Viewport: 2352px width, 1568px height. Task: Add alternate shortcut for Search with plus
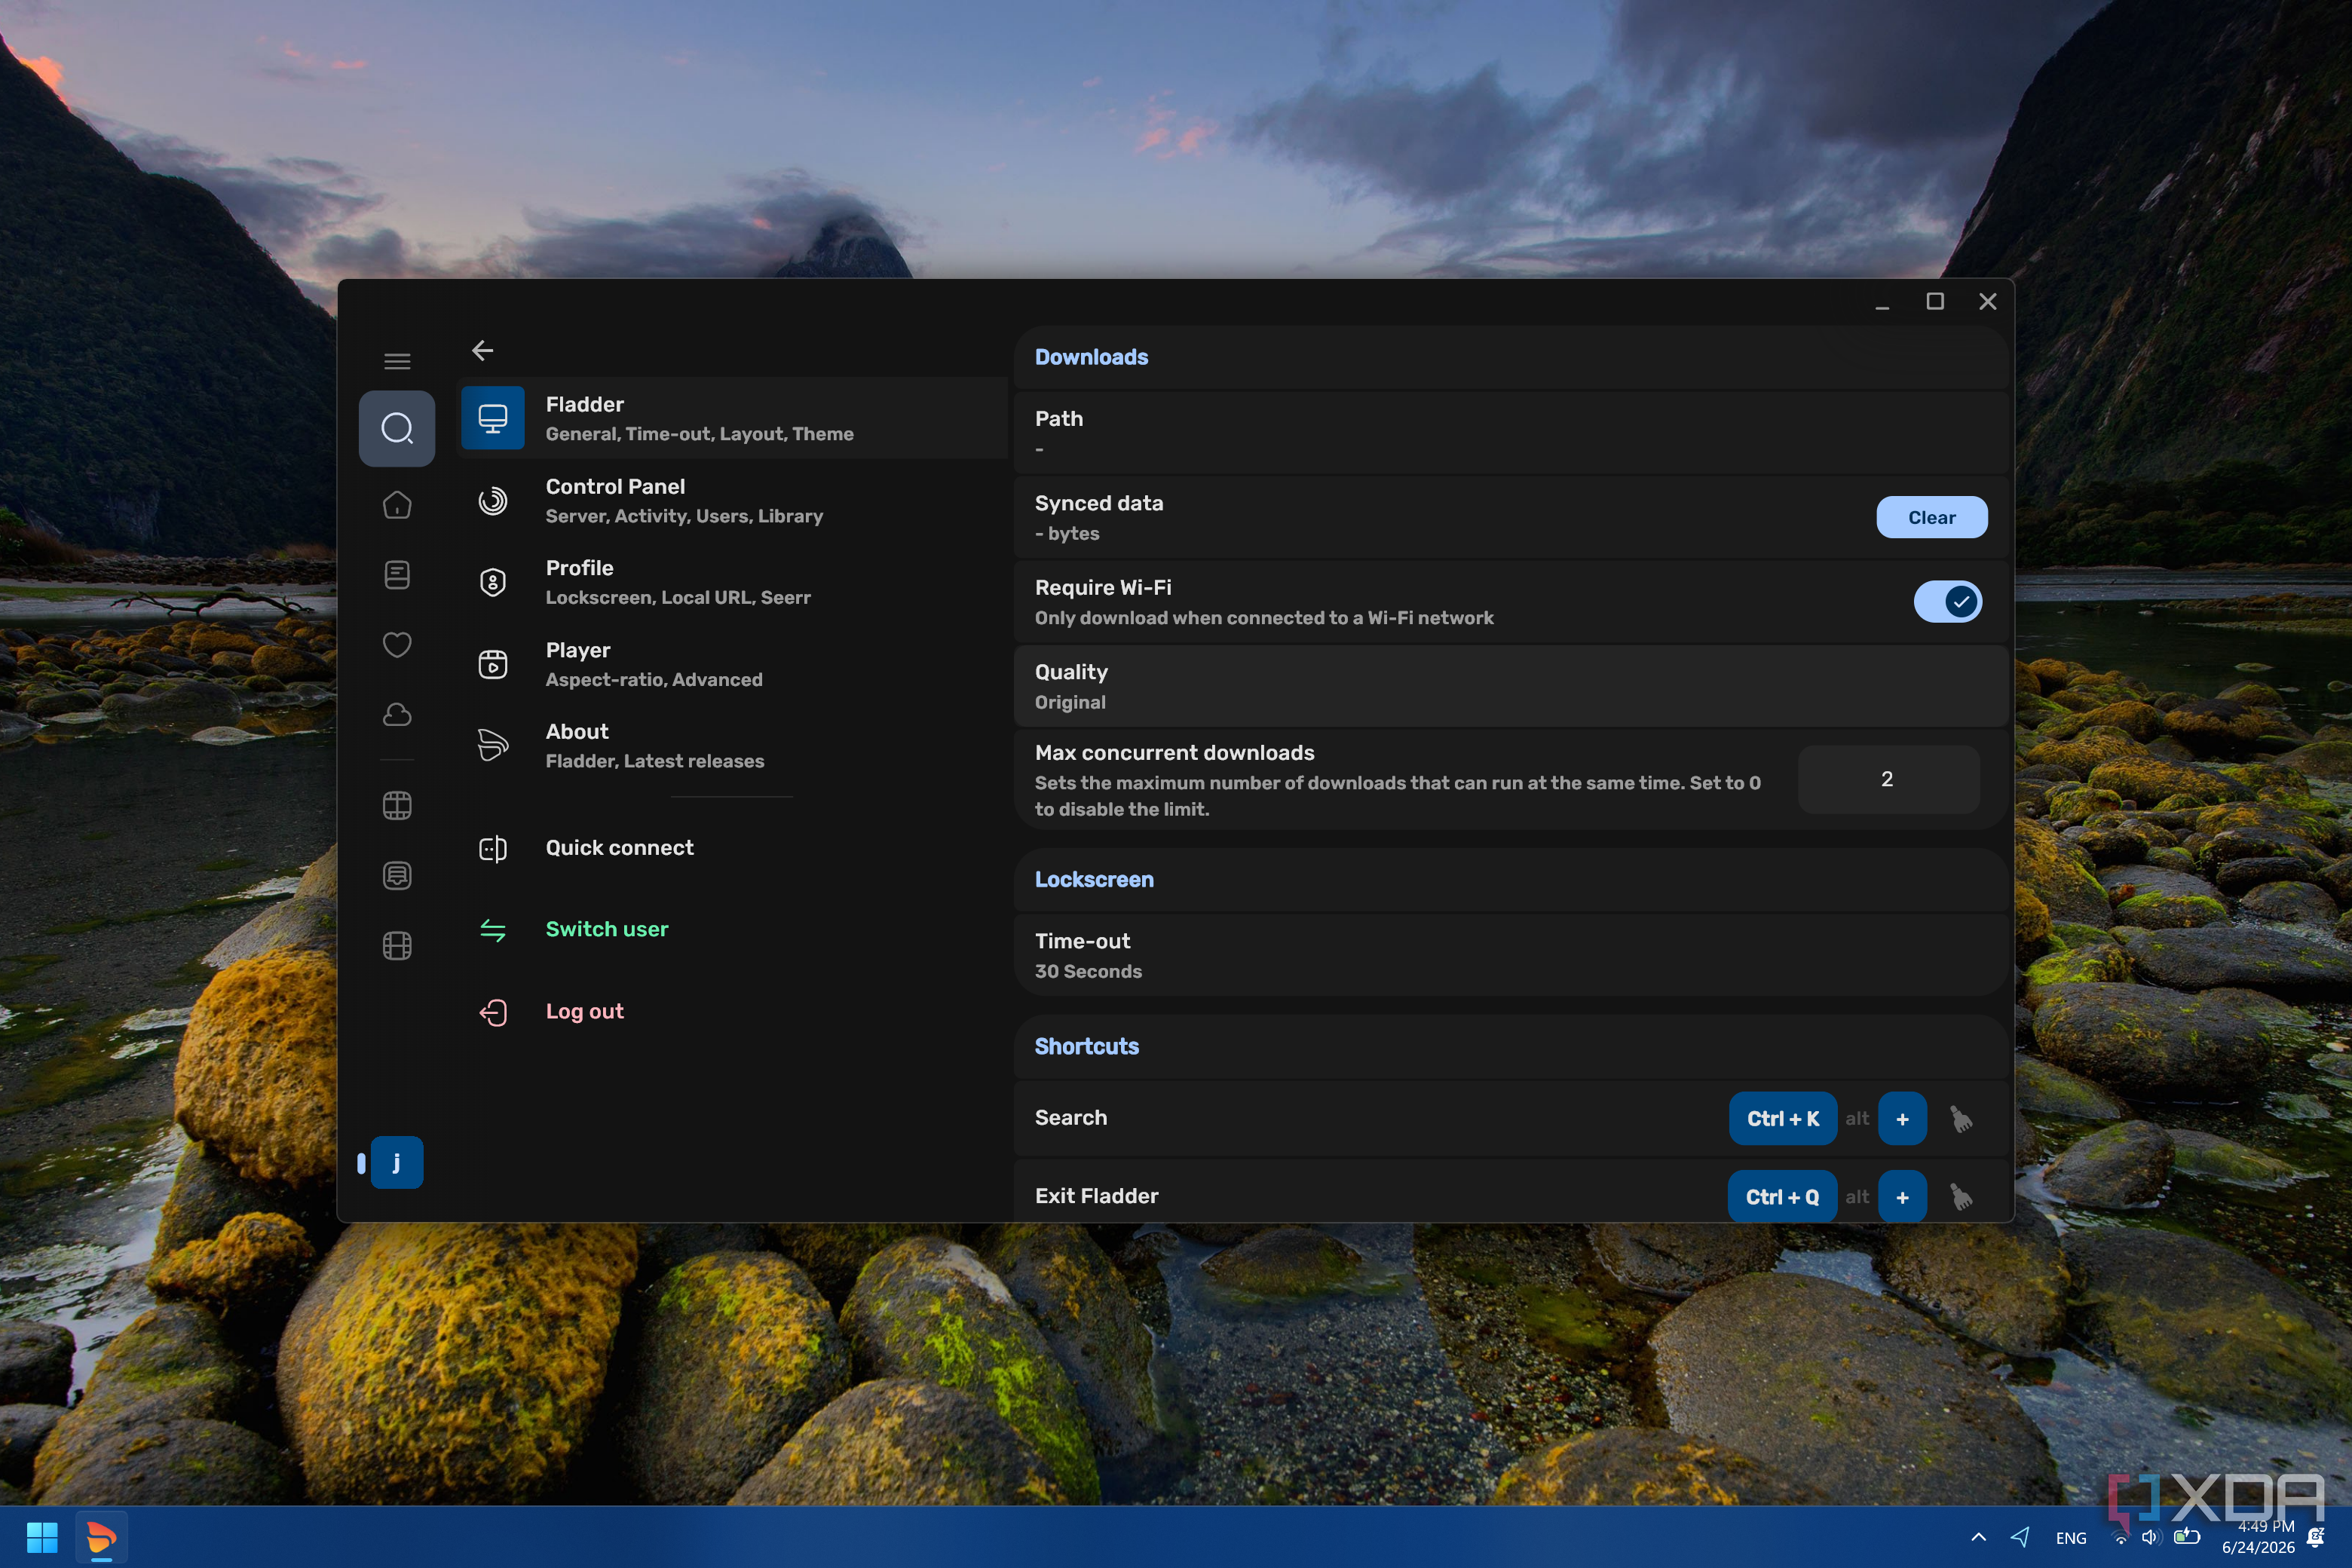point(1902,1118)
